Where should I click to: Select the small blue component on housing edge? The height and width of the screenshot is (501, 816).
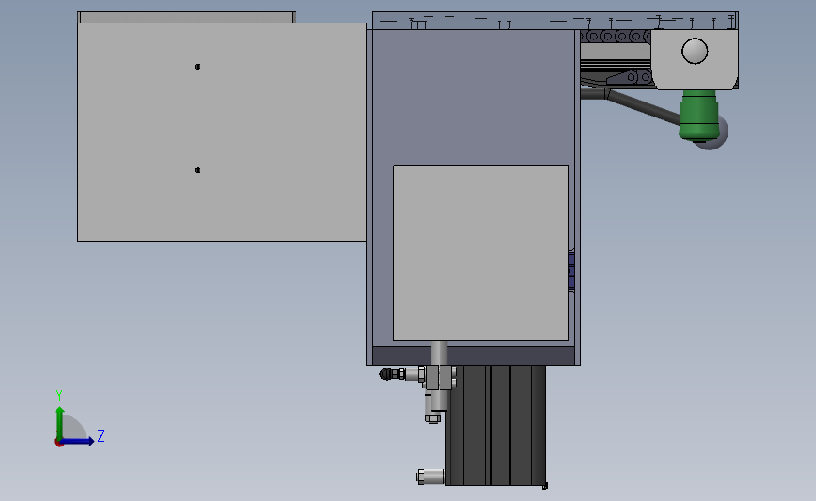click(x=572, y=271)
